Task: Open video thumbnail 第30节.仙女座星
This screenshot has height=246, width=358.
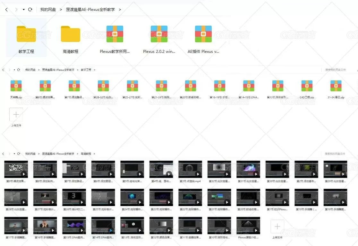Action: pyautogui.click(x=277, y=169)
